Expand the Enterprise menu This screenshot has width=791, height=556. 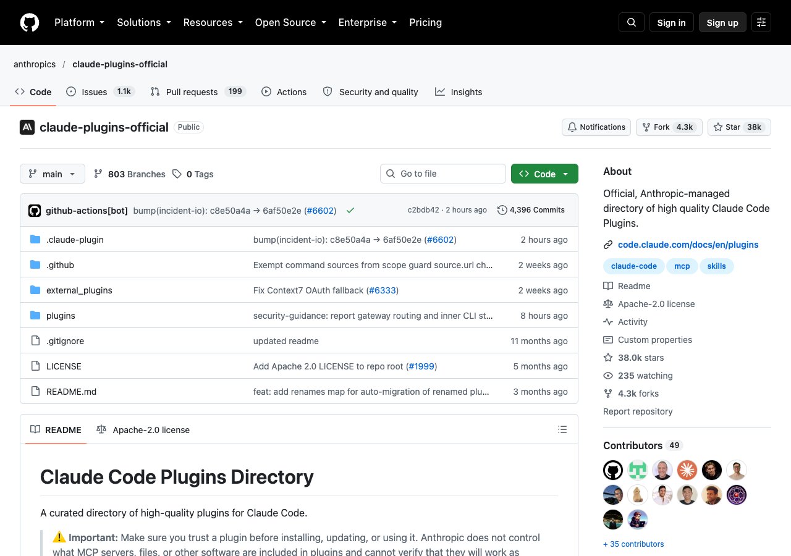click(x=367, y=22)
